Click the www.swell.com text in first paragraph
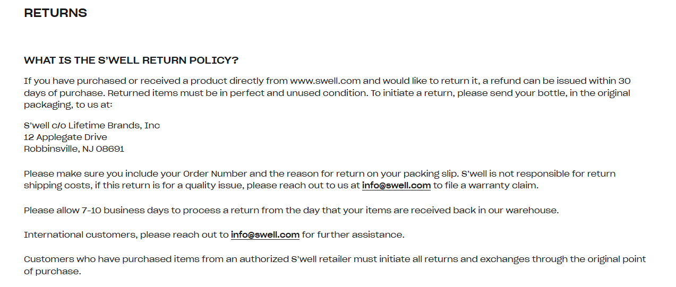Image resolution: width=676 pixels, height=287 pixels. pos(325,81)
